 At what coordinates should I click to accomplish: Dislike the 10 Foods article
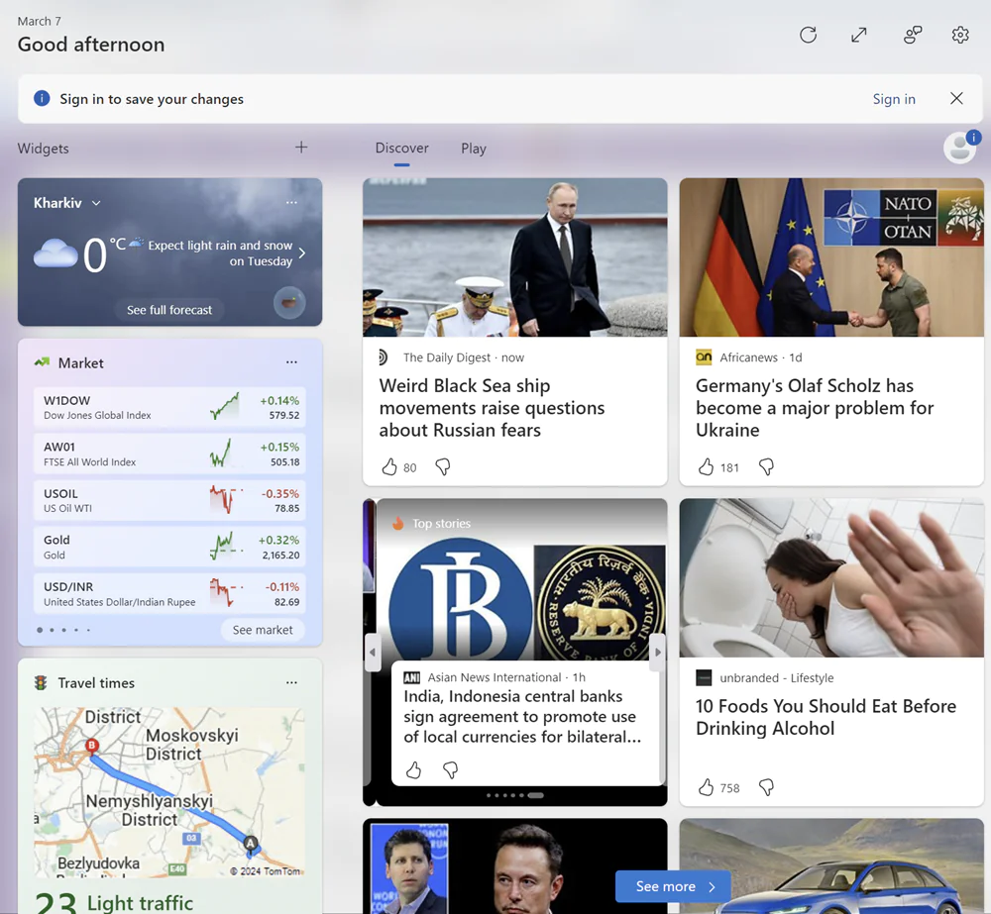point(766,787)
